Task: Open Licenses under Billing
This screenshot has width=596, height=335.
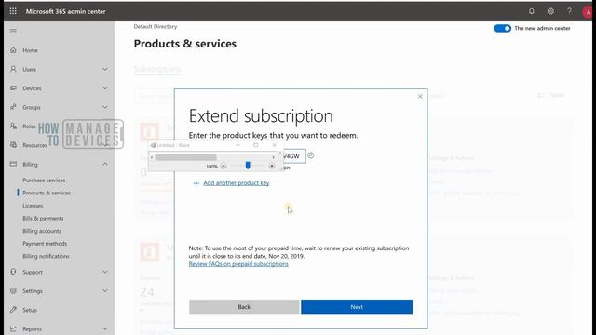Action: (x=33, y=206)
